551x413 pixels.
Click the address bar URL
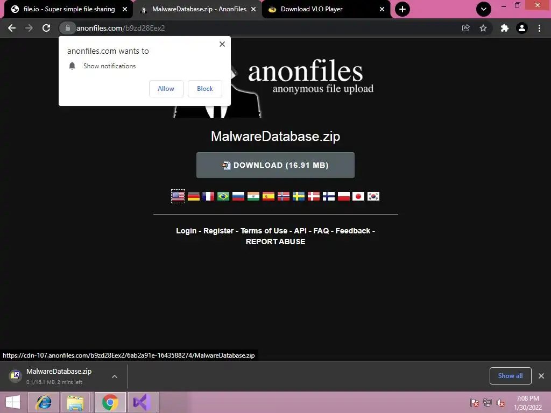pyautogui.click(x=121, y=28)
